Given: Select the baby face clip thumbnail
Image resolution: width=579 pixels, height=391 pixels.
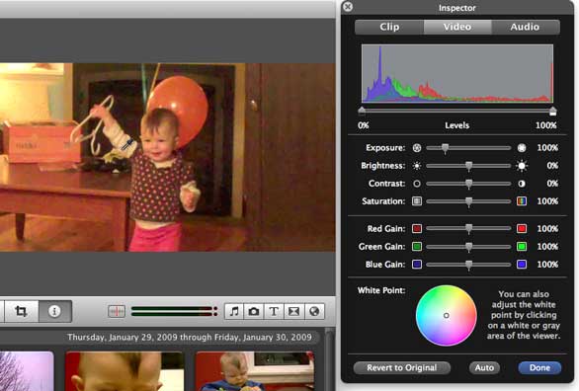Looking at the screenshot, I should tap(124, 371).
